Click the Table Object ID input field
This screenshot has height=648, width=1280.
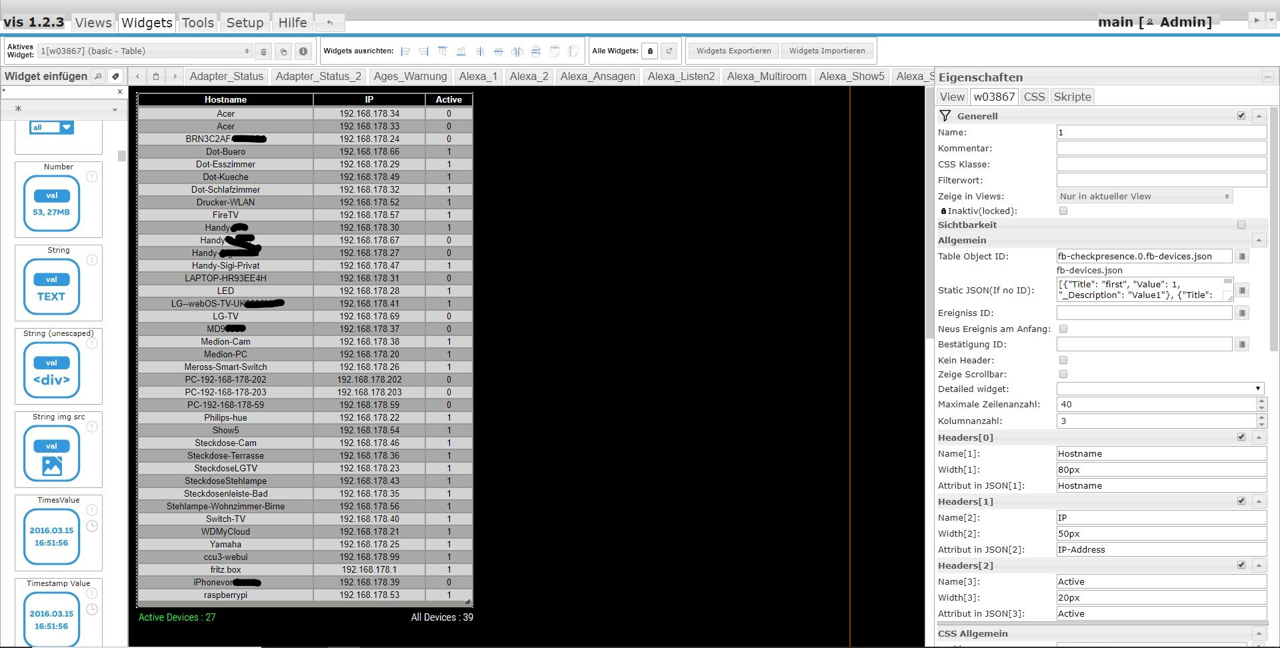[x=1144, y=257]
